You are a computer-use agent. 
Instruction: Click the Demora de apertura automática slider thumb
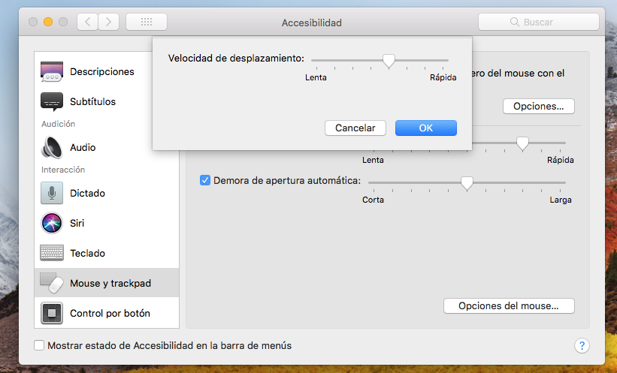point(467,183)
